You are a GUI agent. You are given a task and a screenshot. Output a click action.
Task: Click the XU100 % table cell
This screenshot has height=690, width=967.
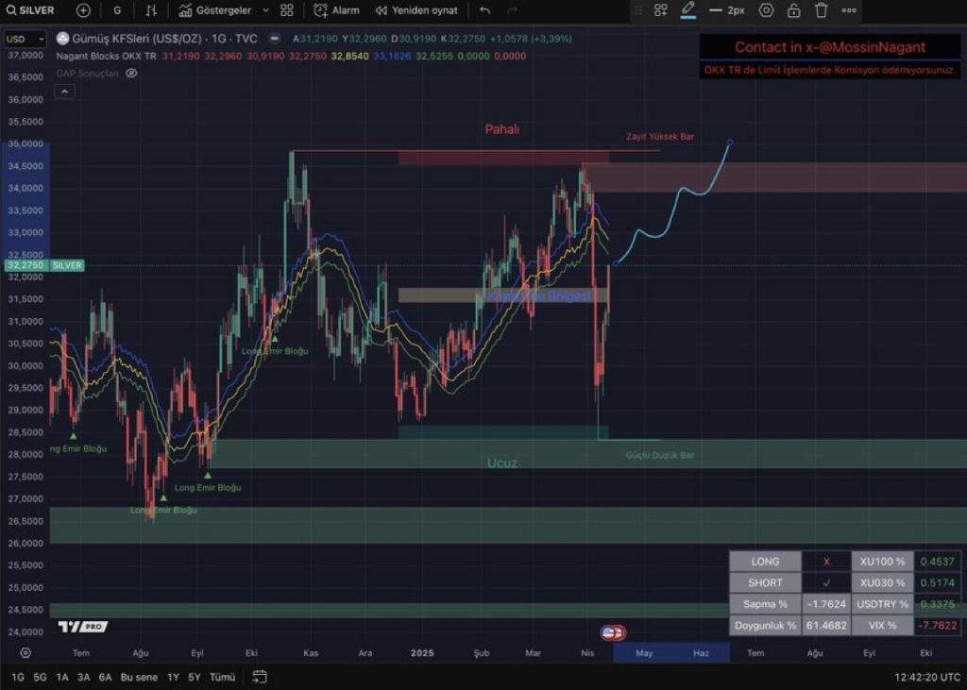[x=883, y=562]
